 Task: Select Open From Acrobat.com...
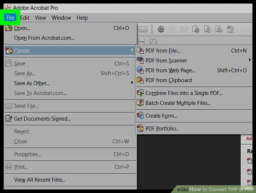70,38
